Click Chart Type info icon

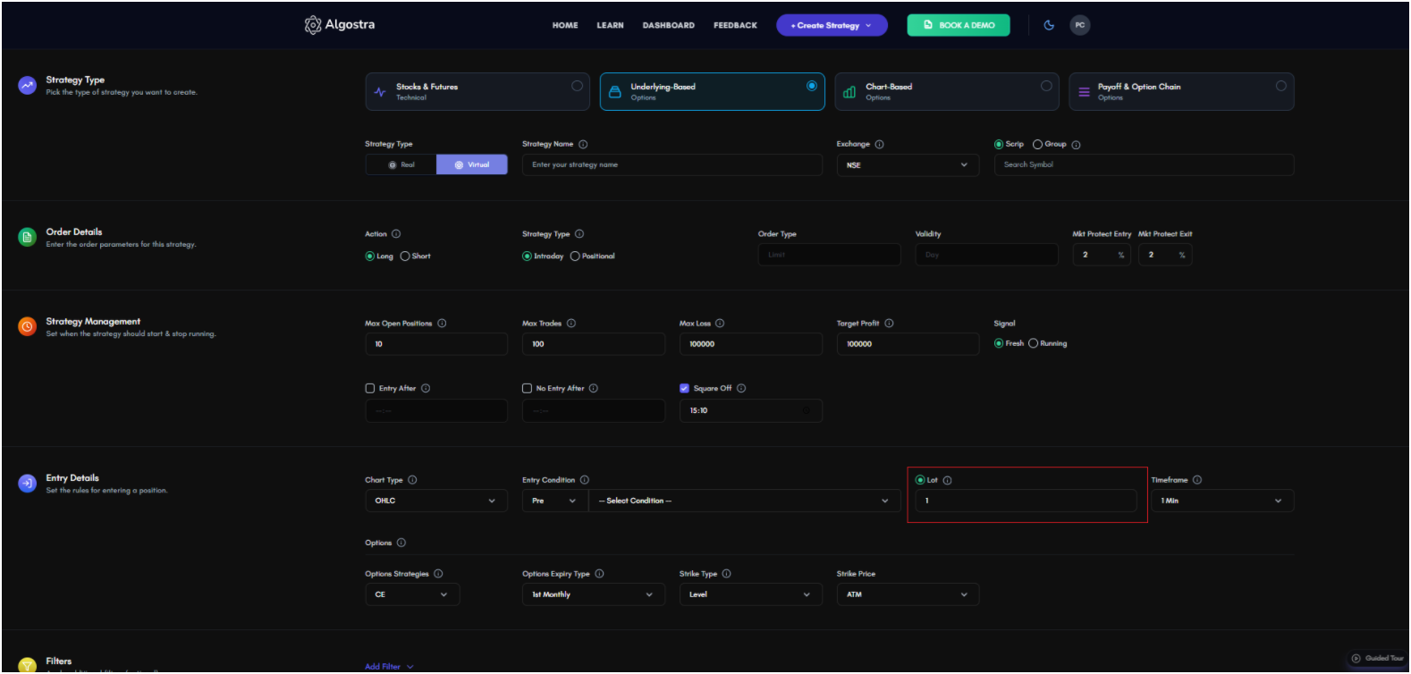(412, 480)
